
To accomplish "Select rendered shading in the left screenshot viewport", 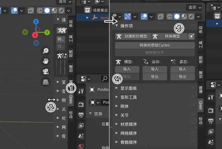I will 61,11.
